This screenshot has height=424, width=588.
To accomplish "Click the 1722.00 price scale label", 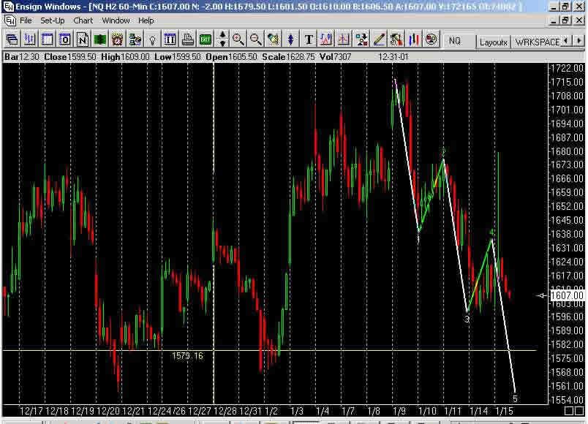I will pos(567,68).
